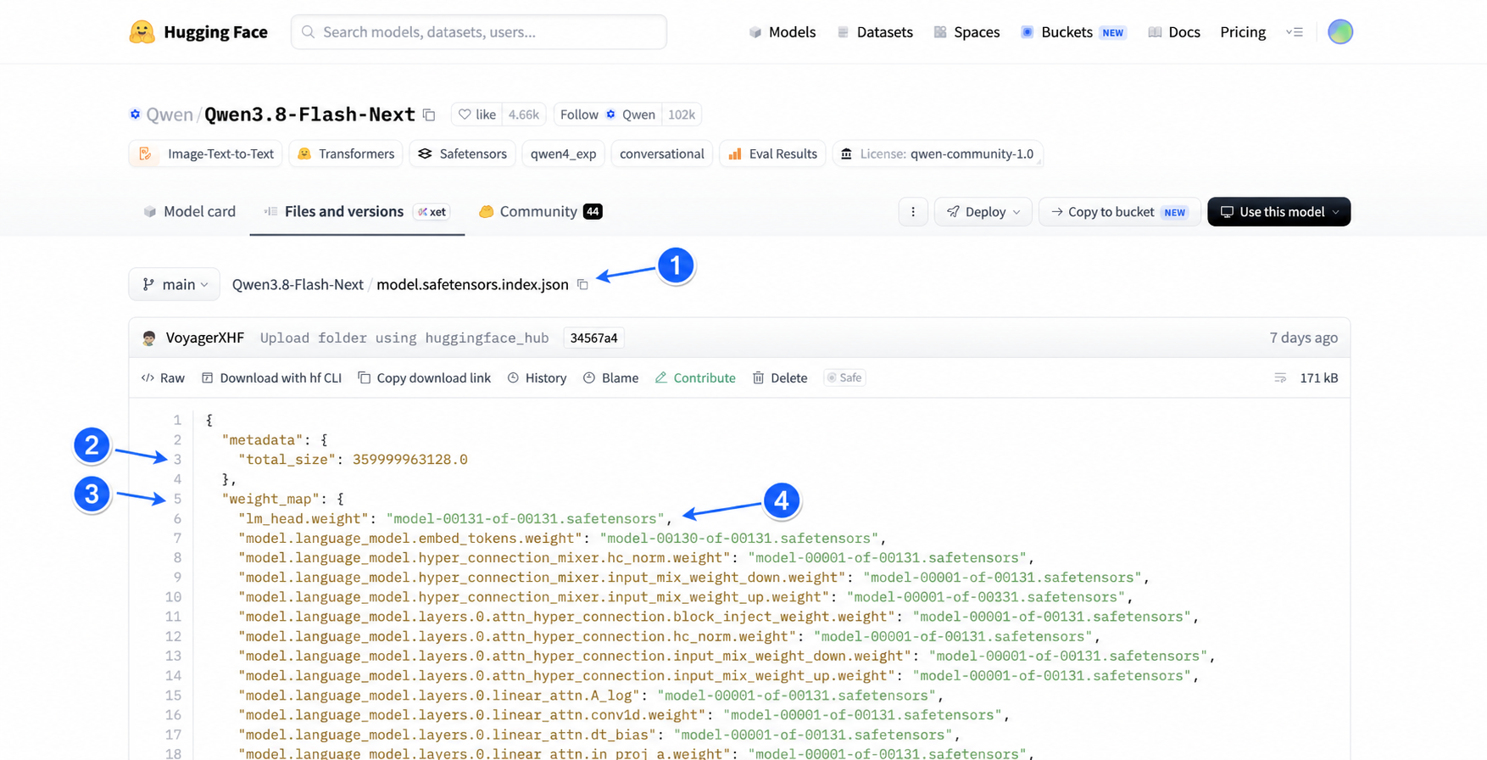Open the three-dot more options menu
The image size is (1487, 760).
(x=913, y=212)
